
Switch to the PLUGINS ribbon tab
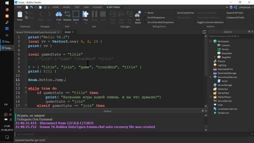pyautogui.click(x=97, y=7)
